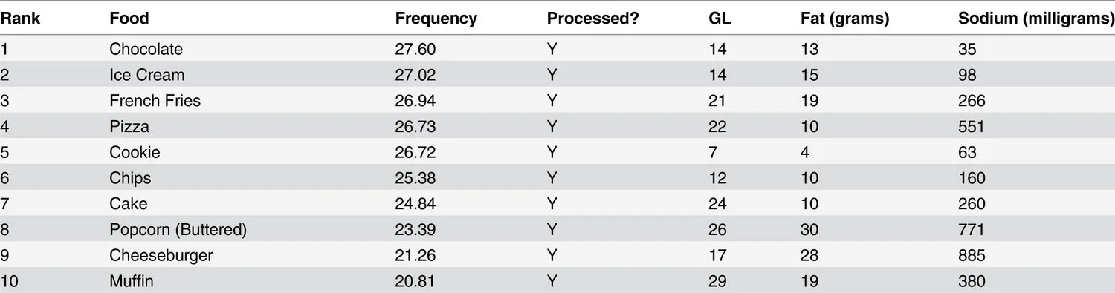
Task: Click the GL column header
Action: (x=720, y=19)
